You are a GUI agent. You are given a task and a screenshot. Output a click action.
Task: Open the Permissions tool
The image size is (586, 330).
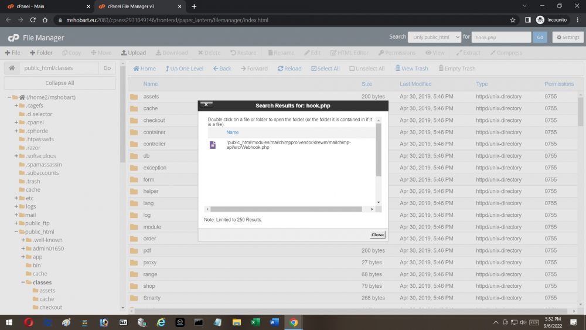tap(397, 53)
